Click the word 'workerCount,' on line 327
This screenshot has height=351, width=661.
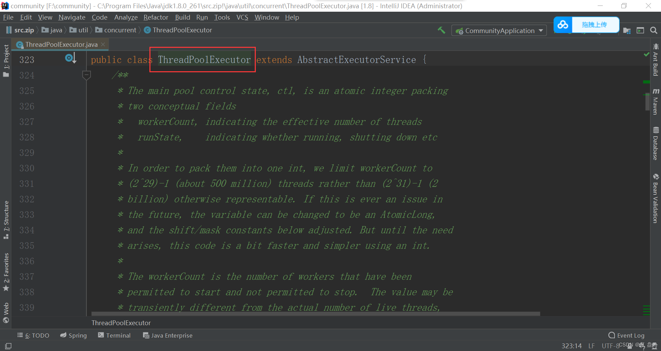(167, 122)
